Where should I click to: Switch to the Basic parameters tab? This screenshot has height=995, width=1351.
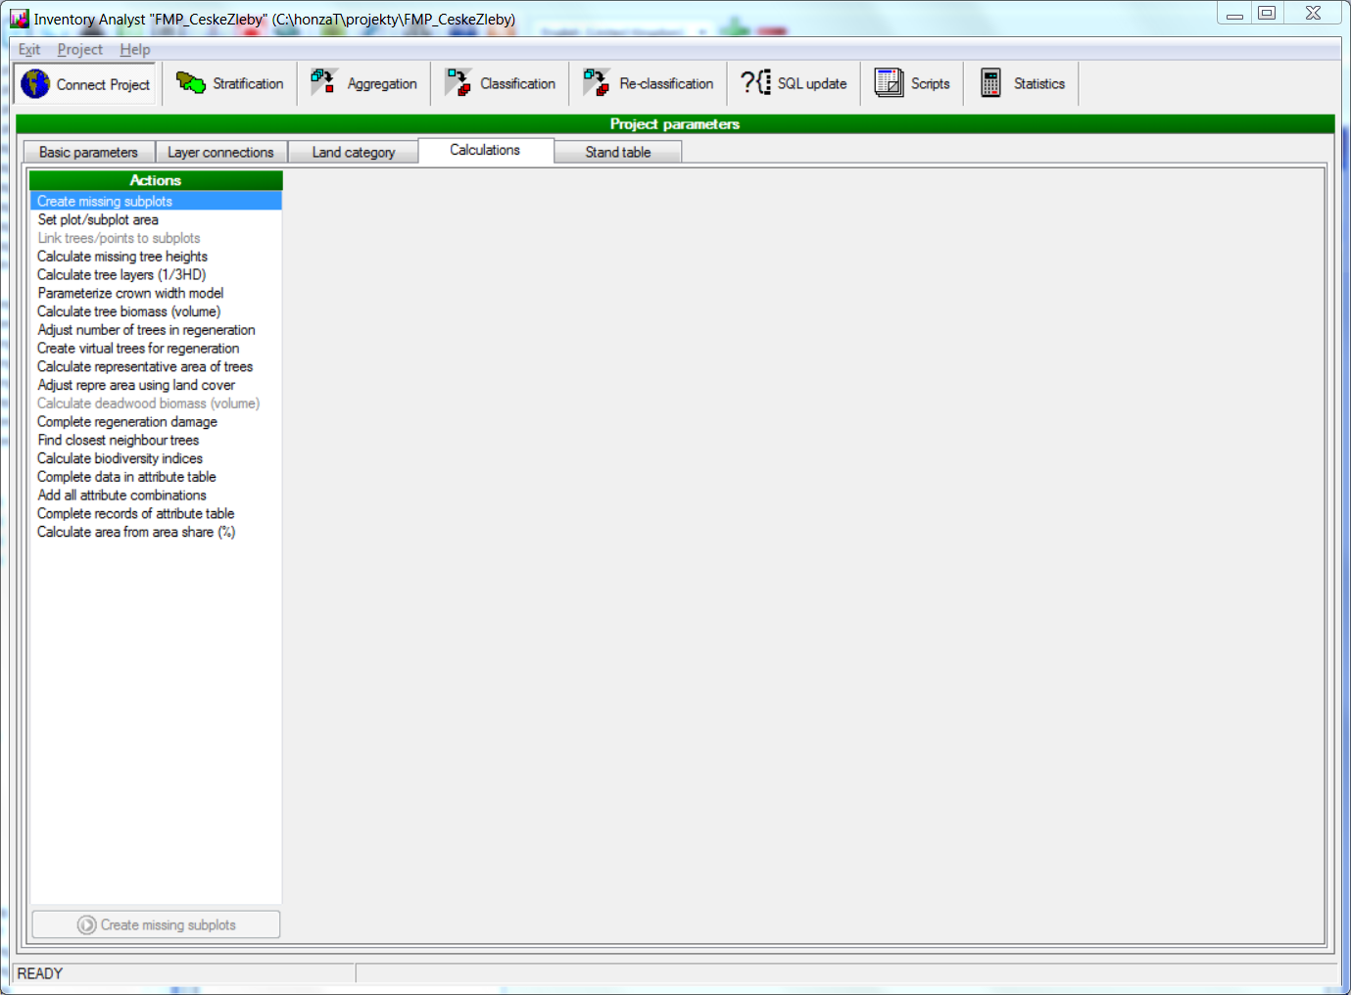pos(88,153)
